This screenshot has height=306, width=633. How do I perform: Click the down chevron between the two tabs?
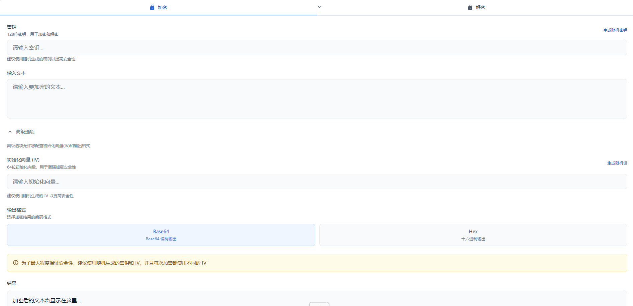pyautogui.click(x=319, y=7)
